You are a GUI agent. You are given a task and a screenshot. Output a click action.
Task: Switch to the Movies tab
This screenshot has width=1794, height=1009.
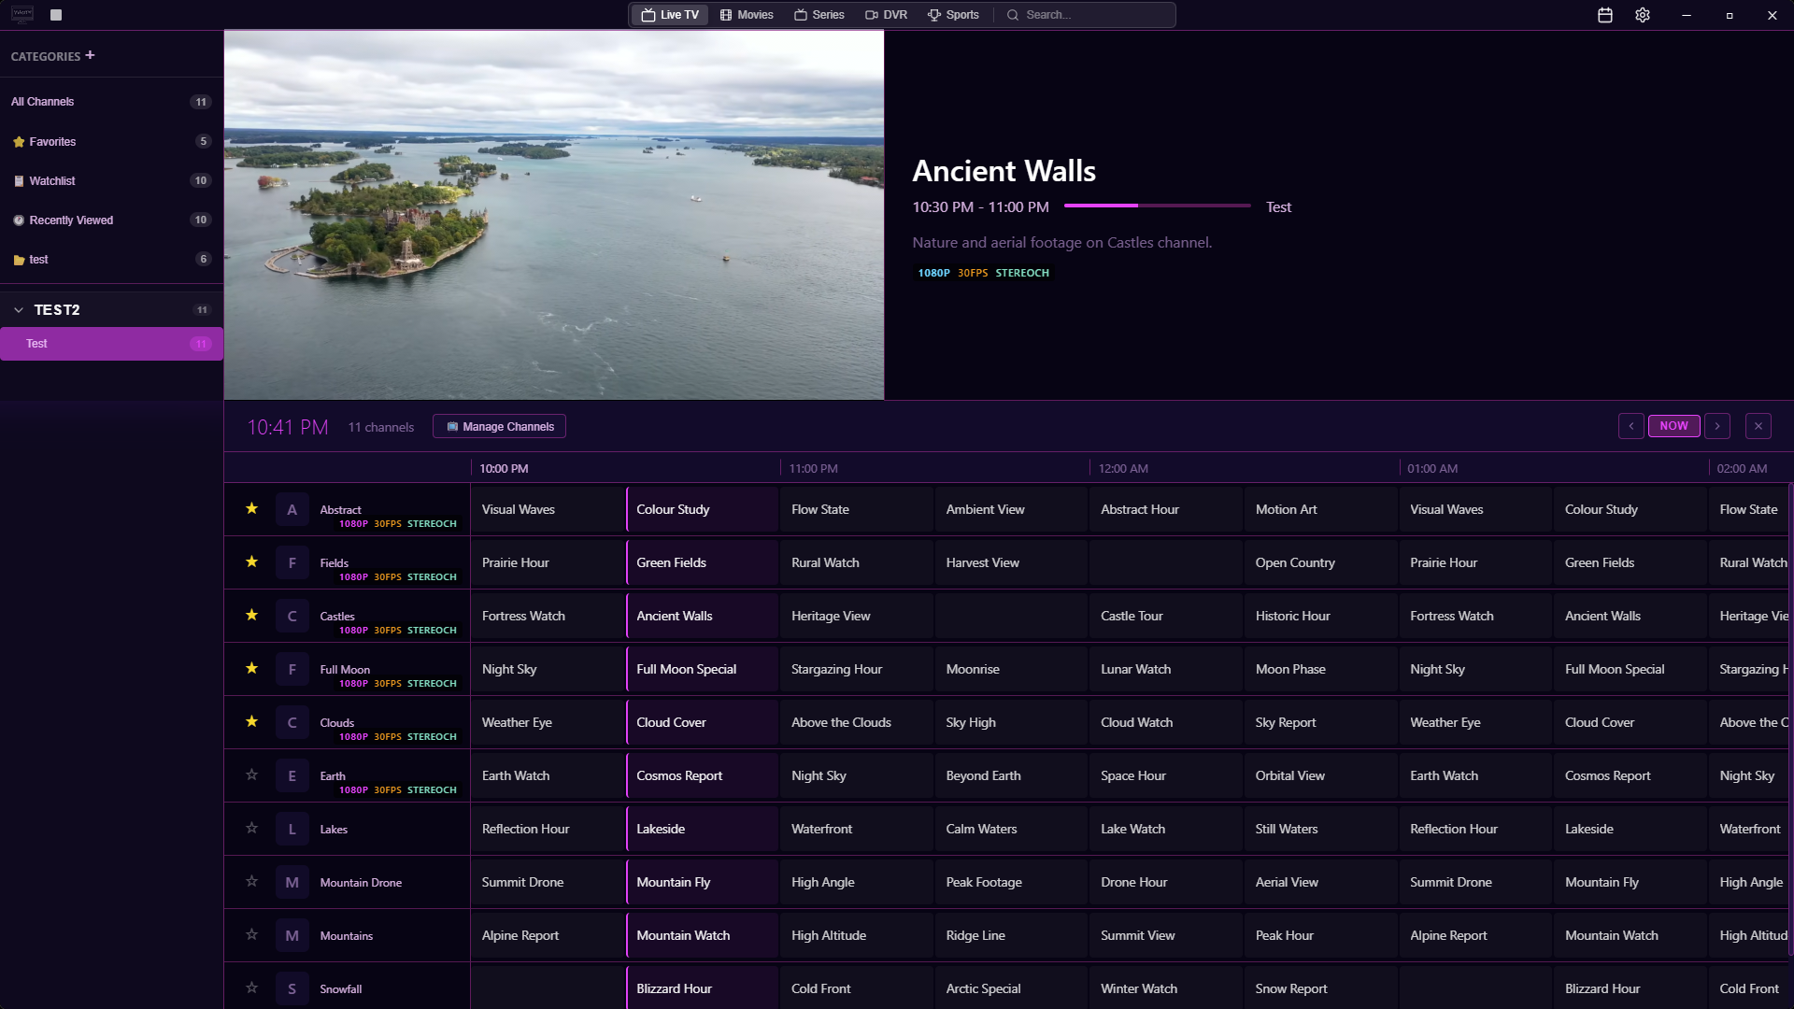tap(747, 15)
